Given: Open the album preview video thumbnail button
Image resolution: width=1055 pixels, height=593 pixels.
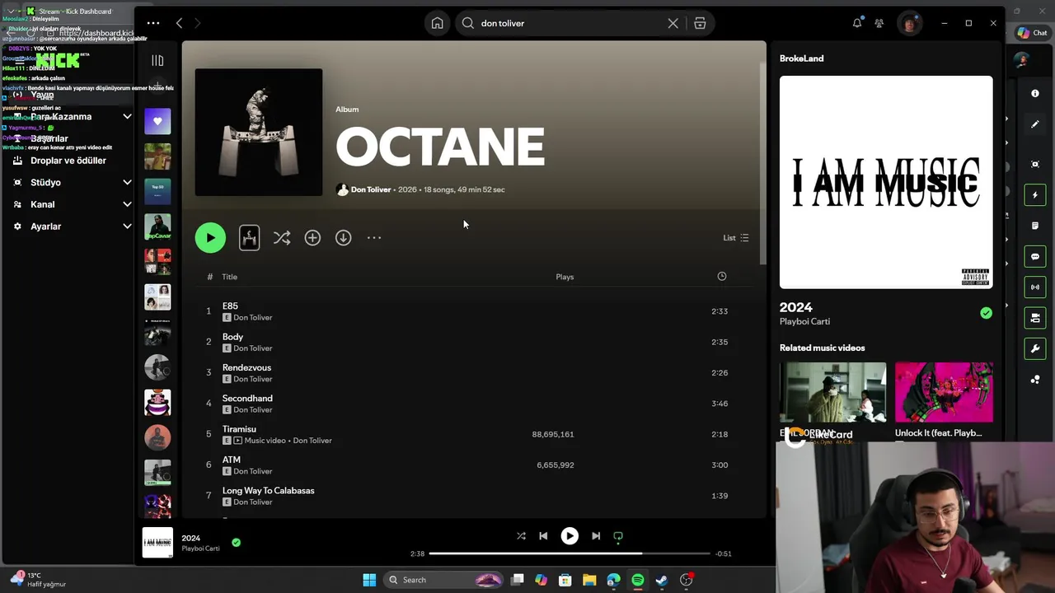Looking at the screenshot, I should coord(249,238).
